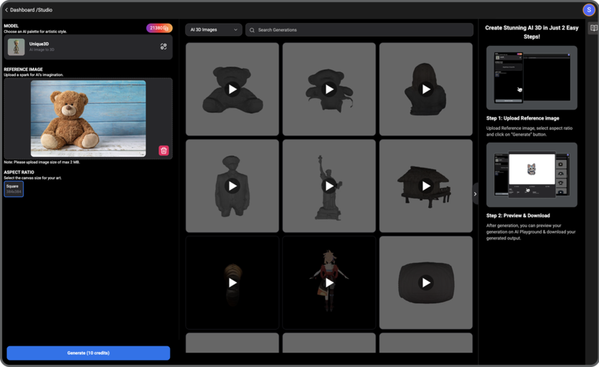
Task: Play the anime character 3D generation
Action: 329,282
